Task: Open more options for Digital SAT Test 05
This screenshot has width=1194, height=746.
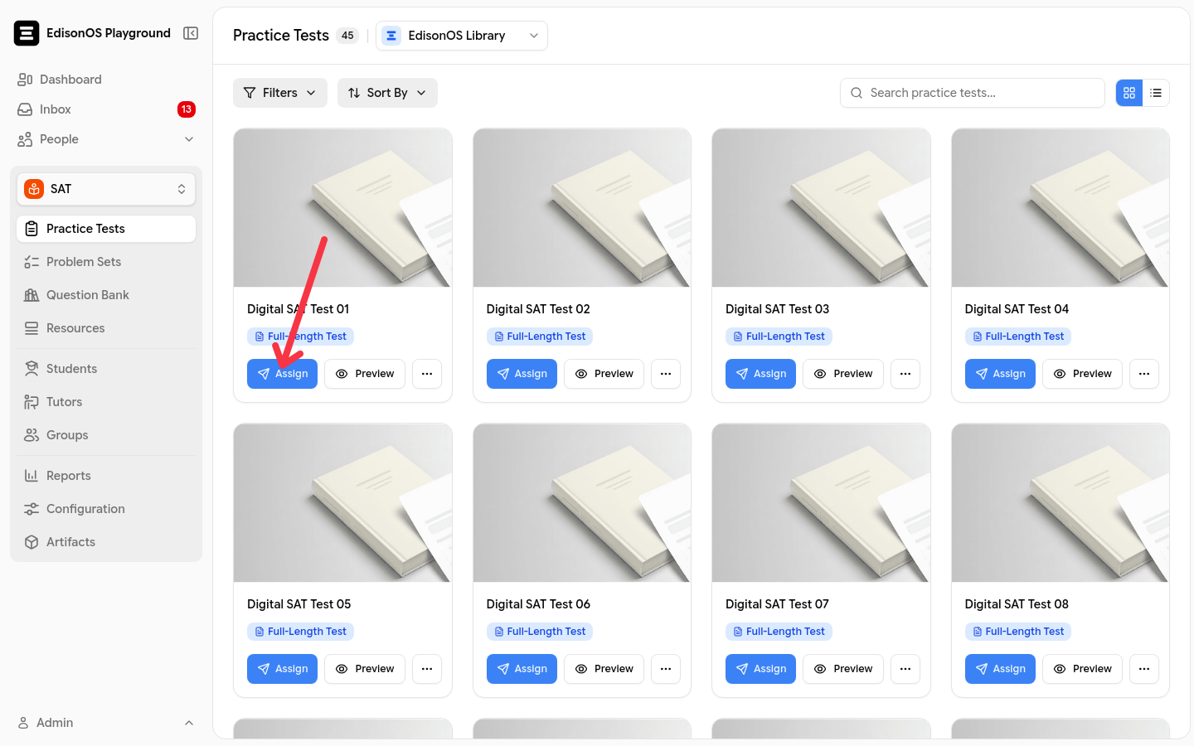Action: point(427,669)
